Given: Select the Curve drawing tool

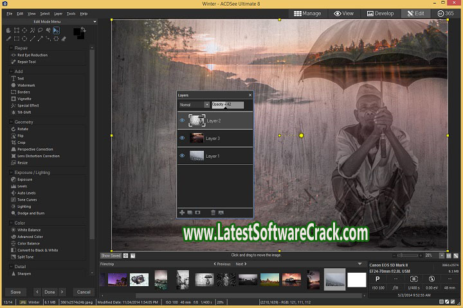Looking at the screenshot, I should [x=48, y=38].
